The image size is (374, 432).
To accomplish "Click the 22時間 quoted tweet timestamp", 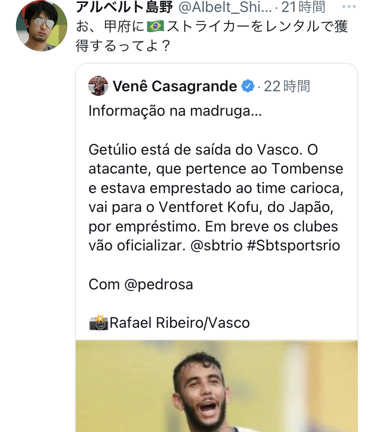I will click(287, 86).
